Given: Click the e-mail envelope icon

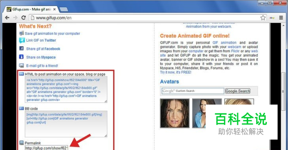Looking at the screenshot, I should 22,65.
